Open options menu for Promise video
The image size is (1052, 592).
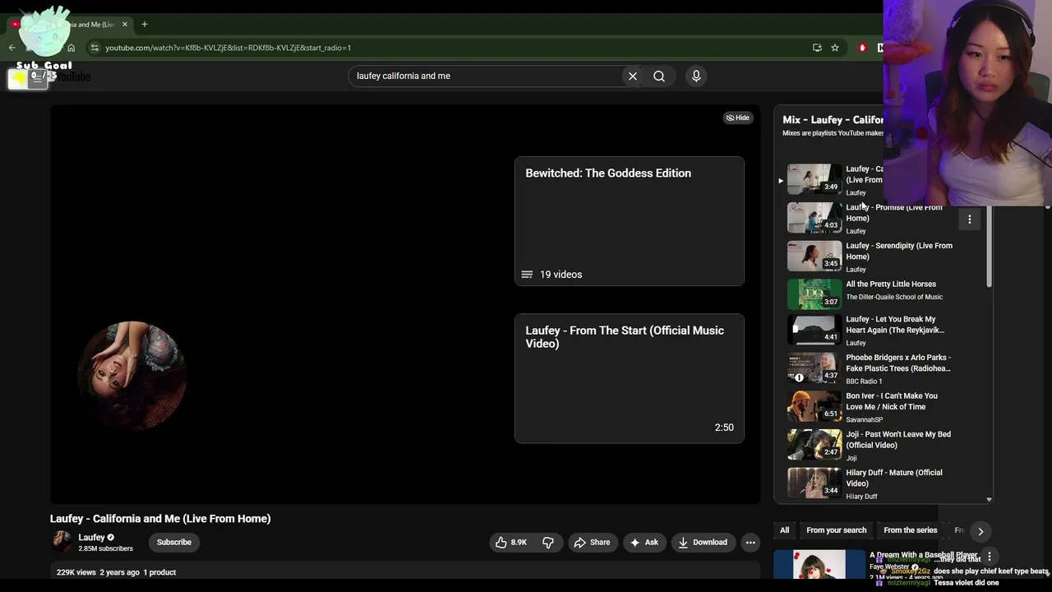[970, 220]
